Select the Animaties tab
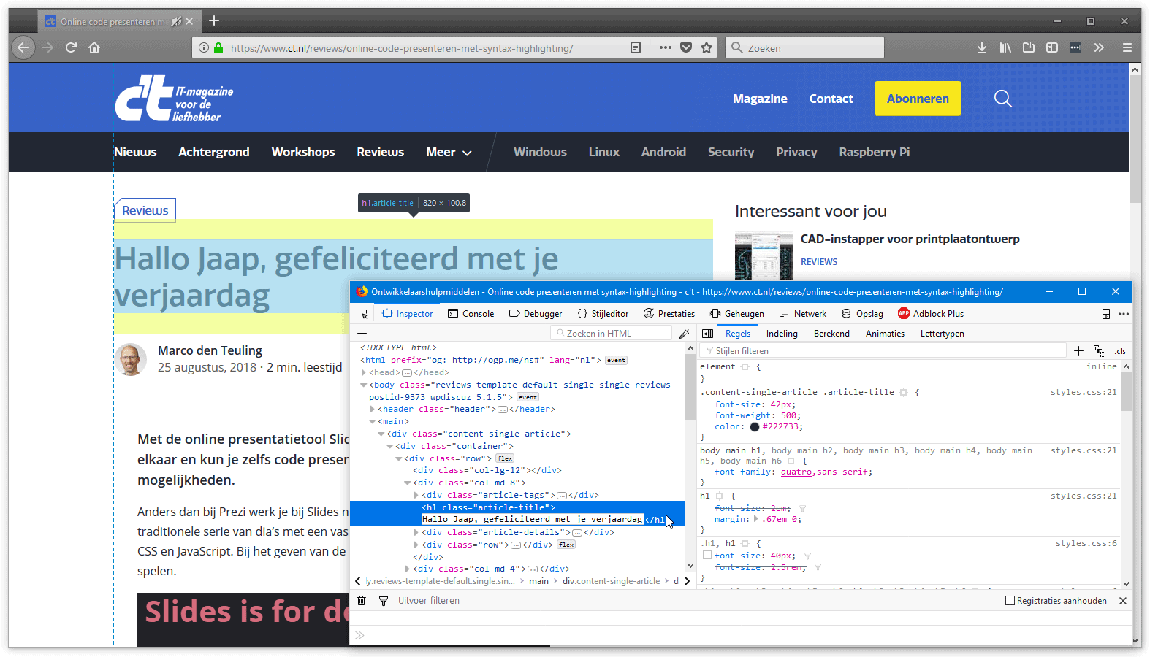 pos(885,334)
